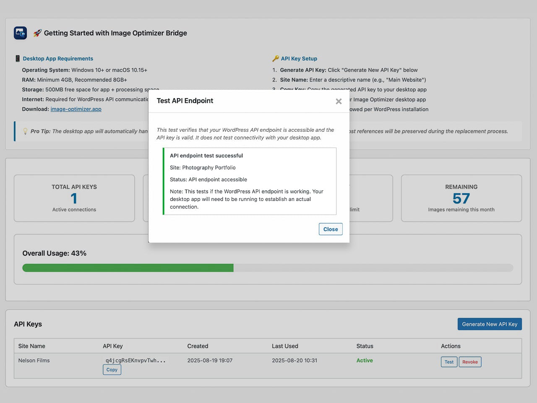Click the Site Name column header
This screenshot has height=403, width=537.
pos(32,346)
